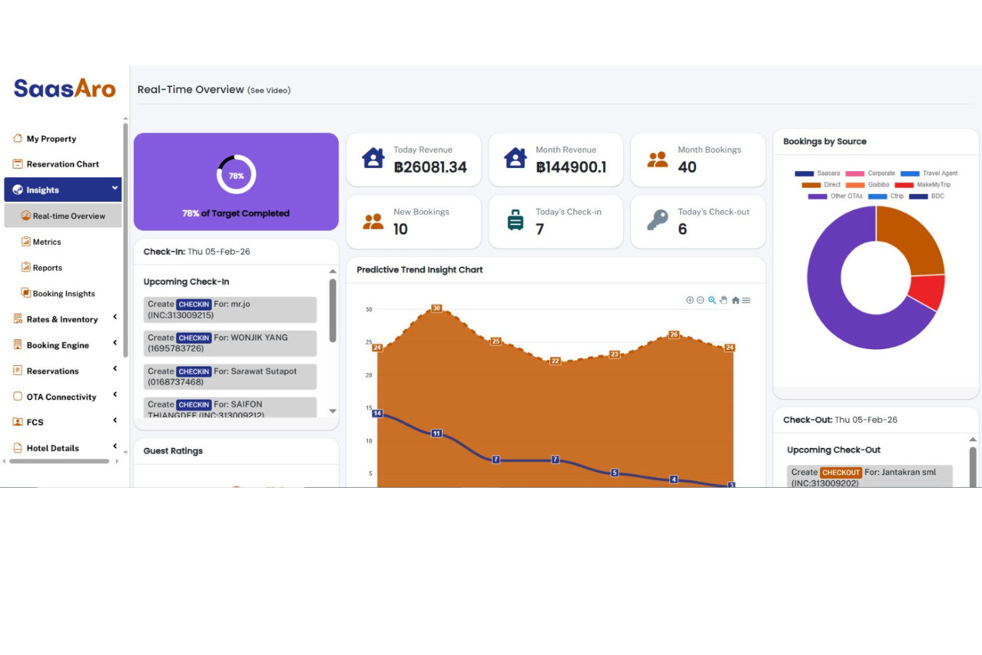Click the chart zoom-out minus icon

click(700, 300)
